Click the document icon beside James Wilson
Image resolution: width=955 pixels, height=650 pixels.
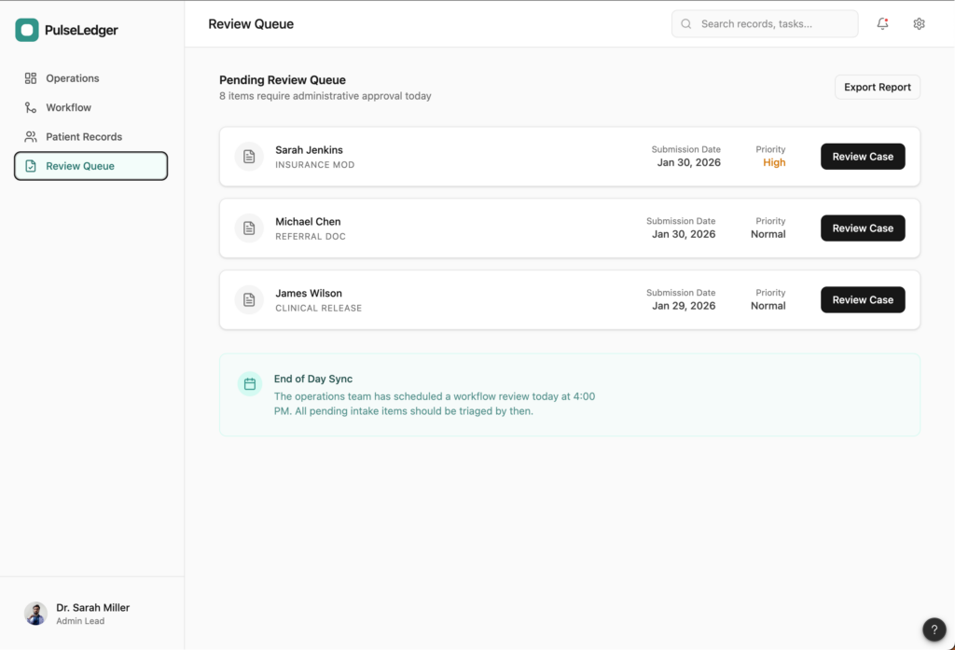pos(249,299)
